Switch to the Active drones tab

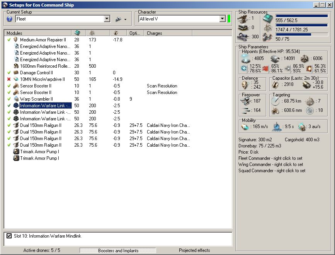pos(42,251)
